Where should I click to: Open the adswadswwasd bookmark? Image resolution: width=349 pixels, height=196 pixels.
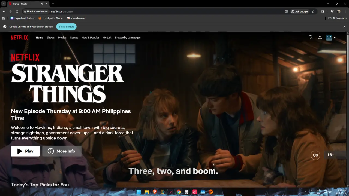[x=76, y=18]
